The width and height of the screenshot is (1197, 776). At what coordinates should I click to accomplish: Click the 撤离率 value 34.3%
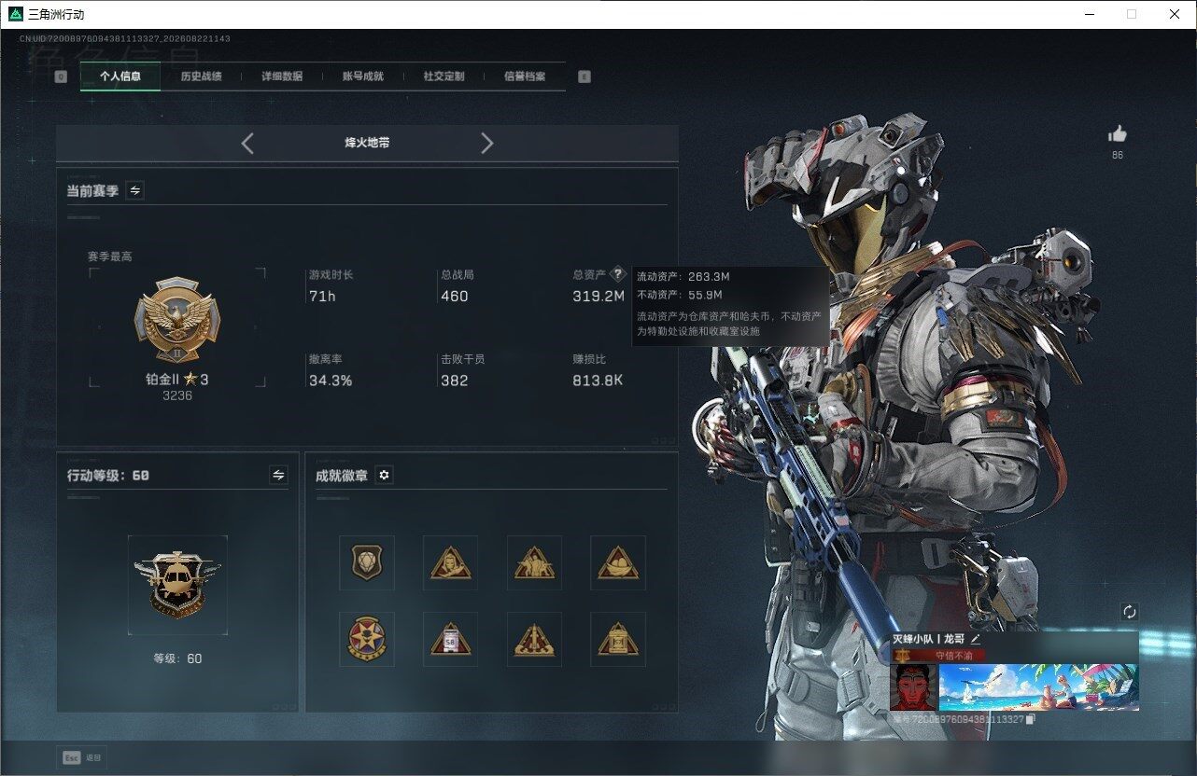click(x=331, y=381)
